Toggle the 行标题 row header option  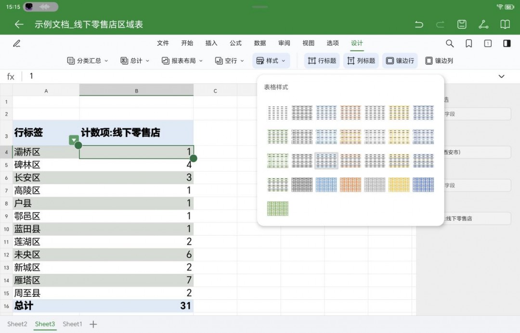(x=322, y=61)
